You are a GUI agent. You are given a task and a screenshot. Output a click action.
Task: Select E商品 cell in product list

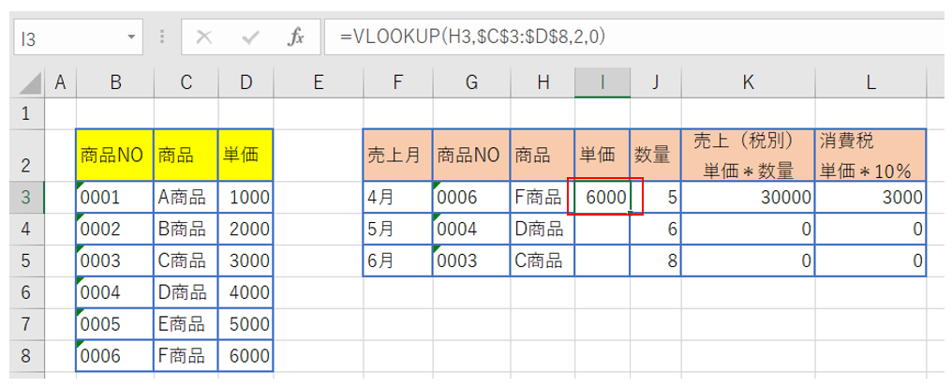pos(186,324)
